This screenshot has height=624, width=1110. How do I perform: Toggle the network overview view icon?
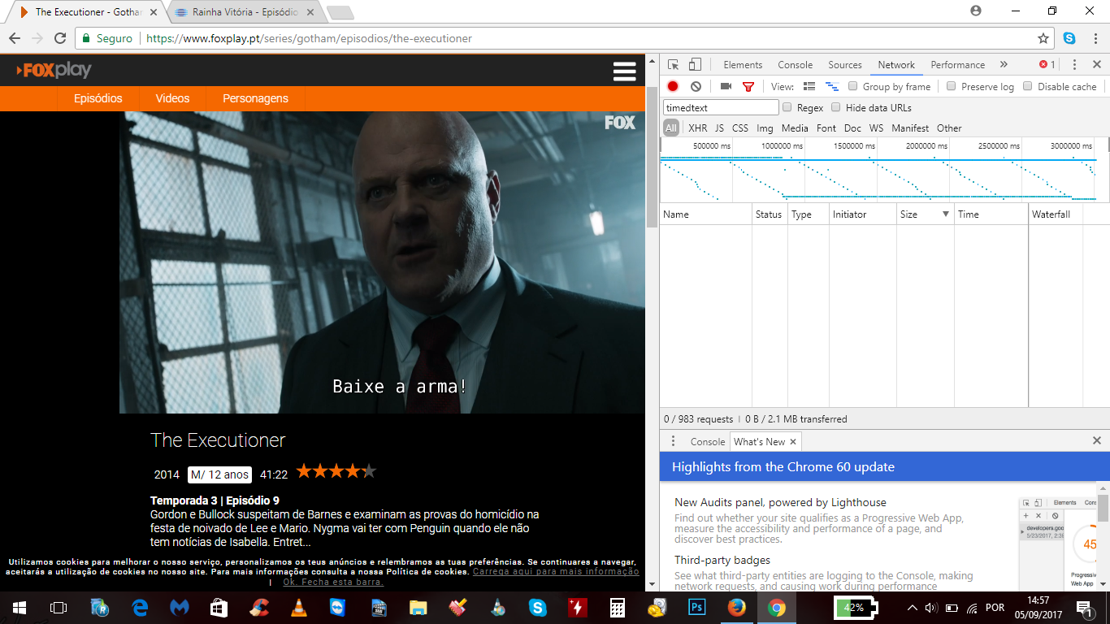pos(831,86)
